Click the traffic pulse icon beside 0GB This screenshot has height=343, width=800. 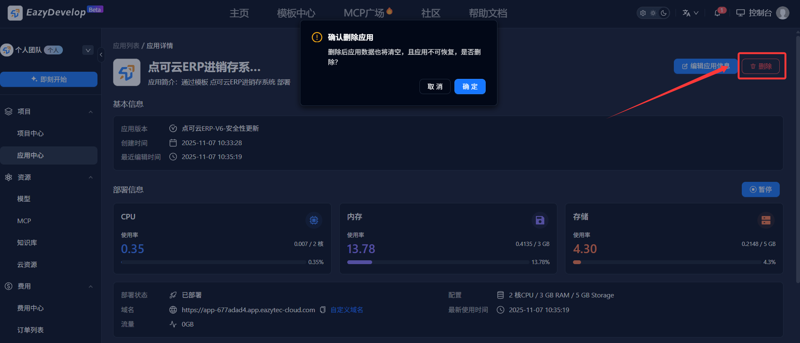173,324
